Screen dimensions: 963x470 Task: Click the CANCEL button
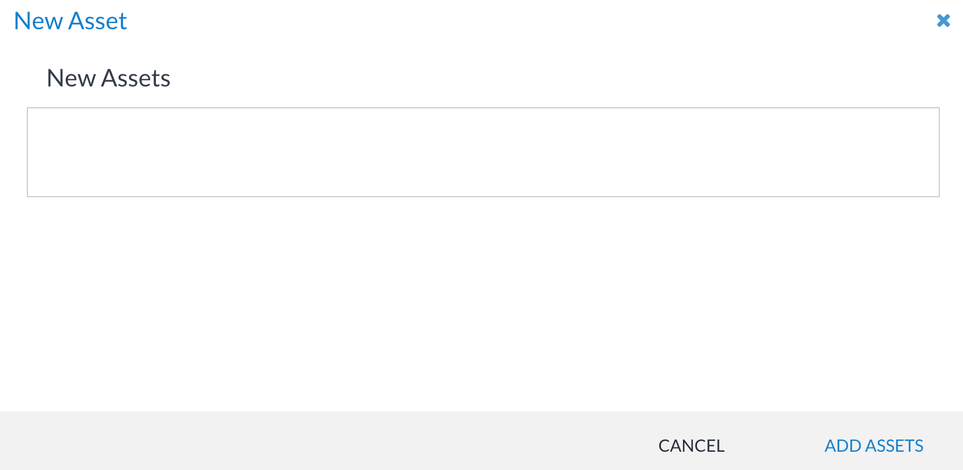coord(691,446)
